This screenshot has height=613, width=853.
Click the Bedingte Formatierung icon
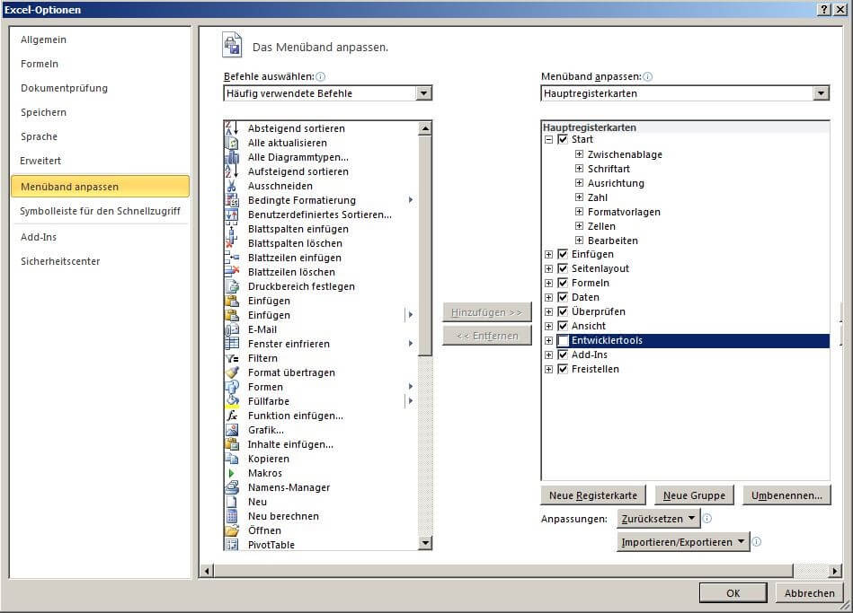pyautogui.click(x=232, y=200)
